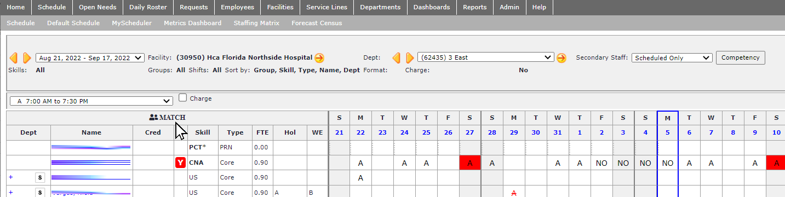Open the Reports menu
Image resolution: width=785 pixels, height=197 pixels.
(474, 7)
